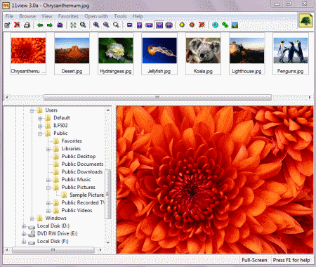Viewport: 316px width, 267px height.
Task: Expand the ILFS02 folder node
Action: 40,126
